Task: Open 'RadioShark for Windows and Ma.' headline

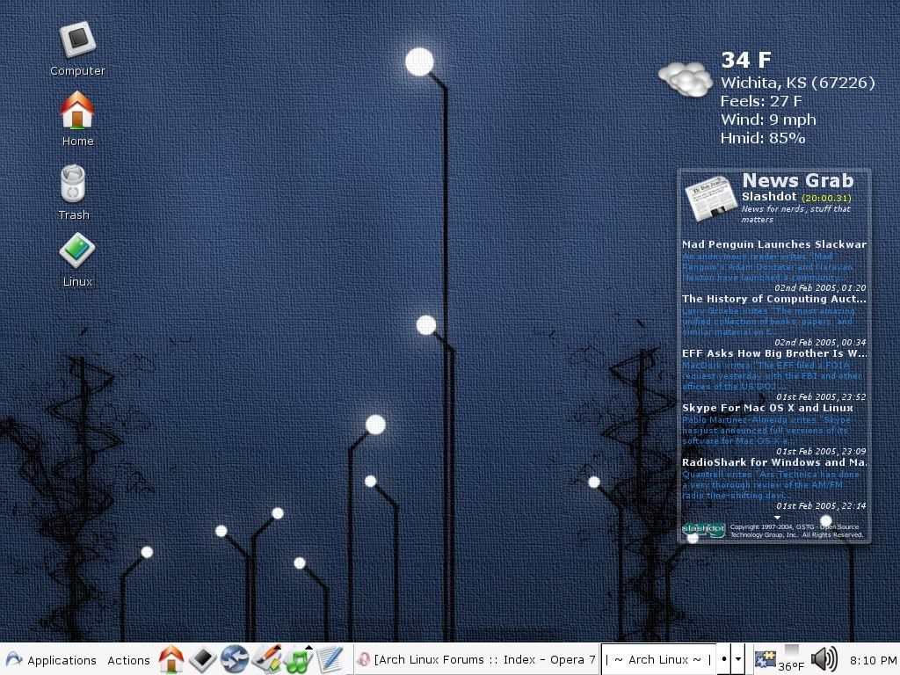Action: [x=774, y=462]
